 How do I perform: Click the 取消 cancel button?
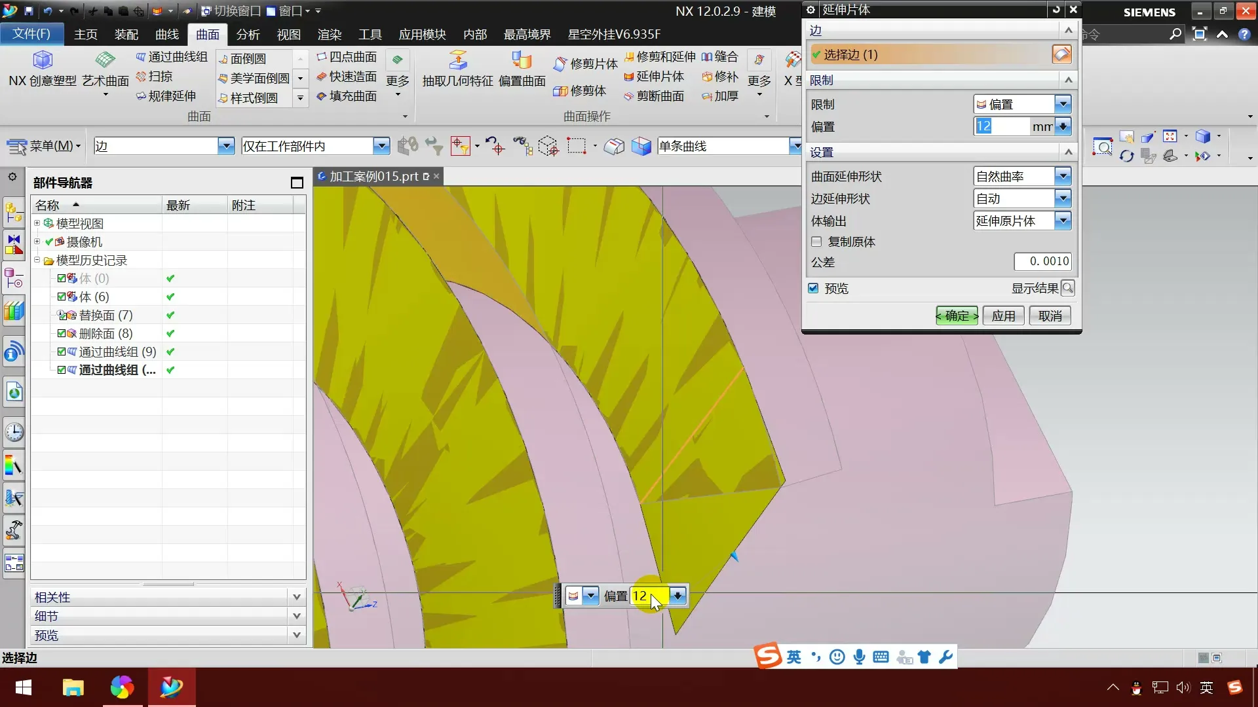click(x=1050, y=316)
